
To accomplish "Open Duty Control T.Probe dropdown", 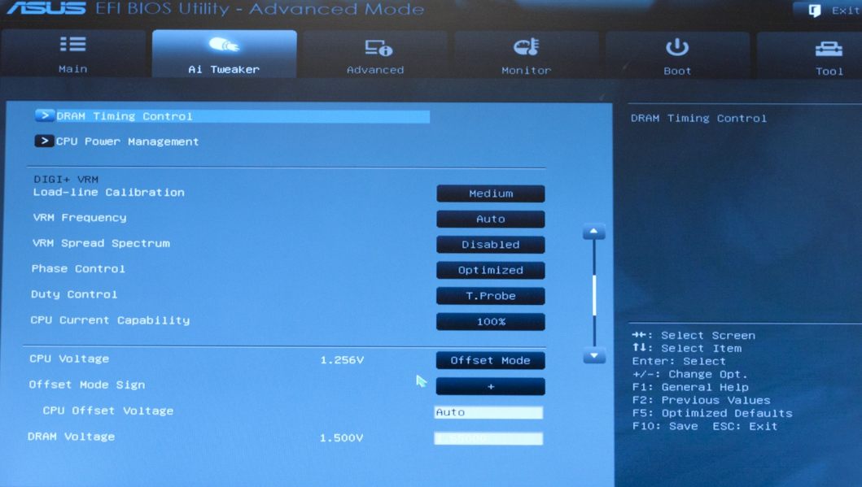I will (490, 296).
